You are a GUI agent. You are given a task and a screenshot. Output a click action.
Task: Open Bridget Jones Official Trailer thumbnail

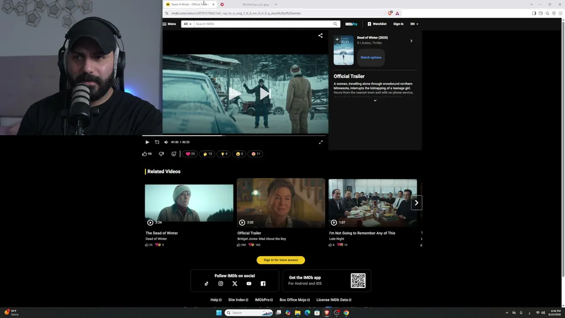pos(281,203)
